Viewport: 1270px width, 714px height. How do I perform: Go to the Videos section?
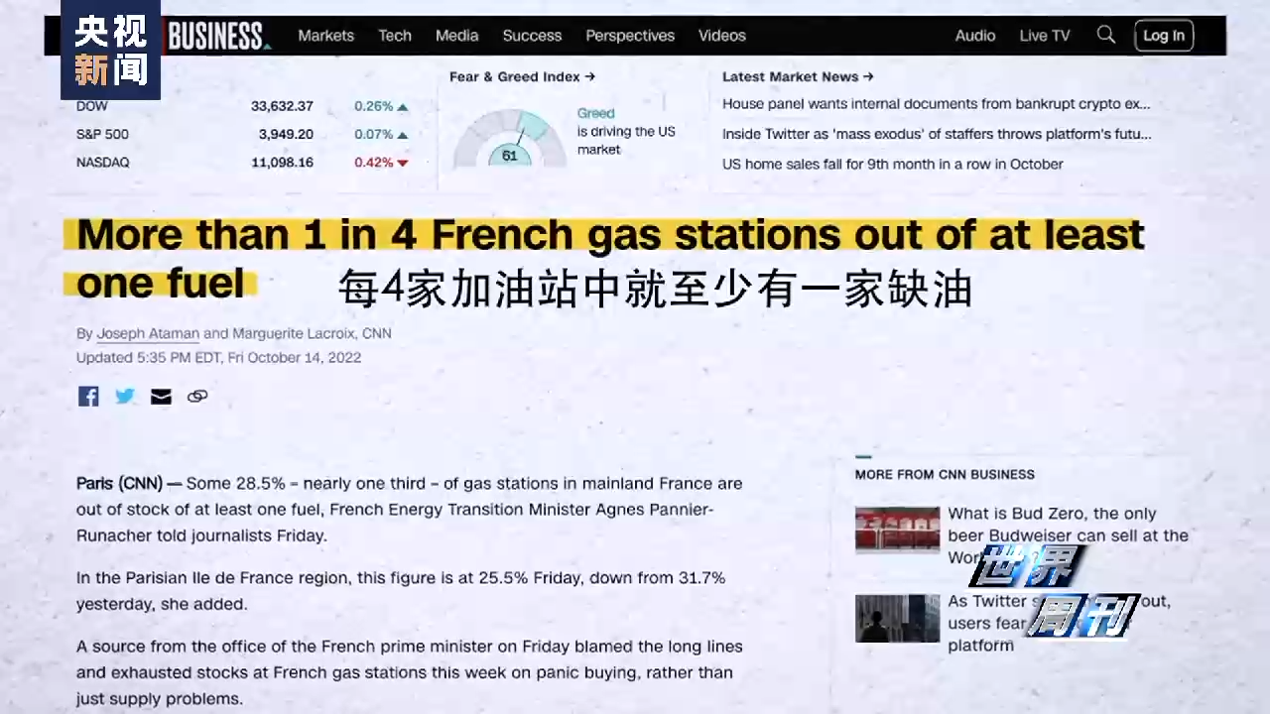point(721,36)
